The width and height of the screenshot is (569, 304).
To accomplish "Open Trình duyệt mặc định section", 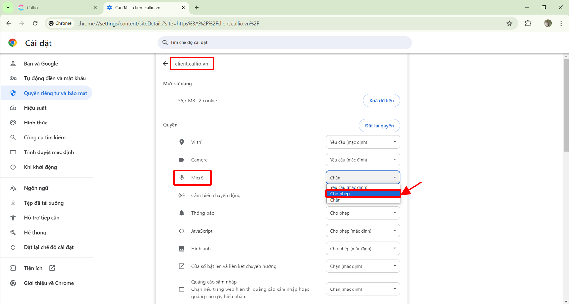I will (x=46, y=152).
